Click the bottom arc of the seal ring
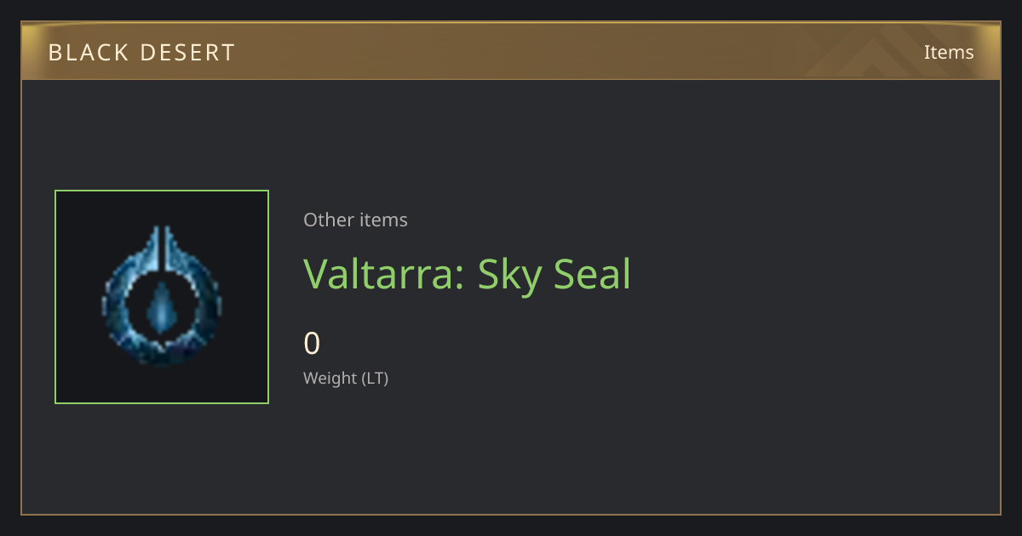 click(162, 354)
